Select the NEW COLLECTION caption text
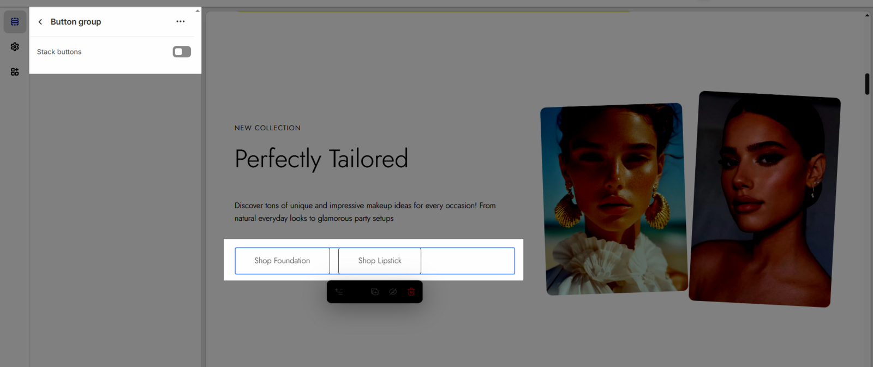 coord(267,128)
